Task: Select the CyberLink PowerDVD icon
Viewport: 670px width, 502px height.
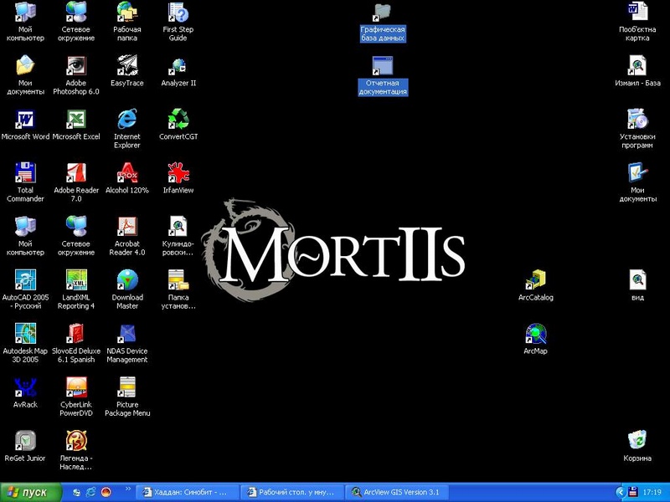Action: pyautogui.click(x=76, y=397)
